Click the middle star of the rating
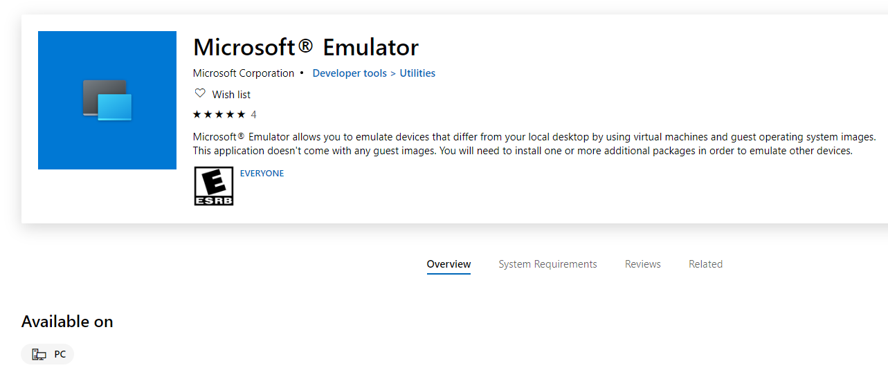Viewport: 888px width, 379px height. click(219, 115)
